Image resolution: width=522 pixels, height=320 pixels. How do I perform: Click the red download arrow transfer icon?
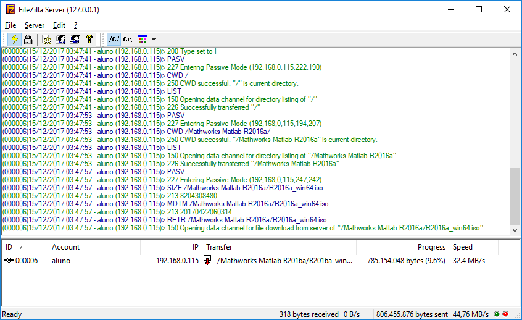click(x=207, y=260)
